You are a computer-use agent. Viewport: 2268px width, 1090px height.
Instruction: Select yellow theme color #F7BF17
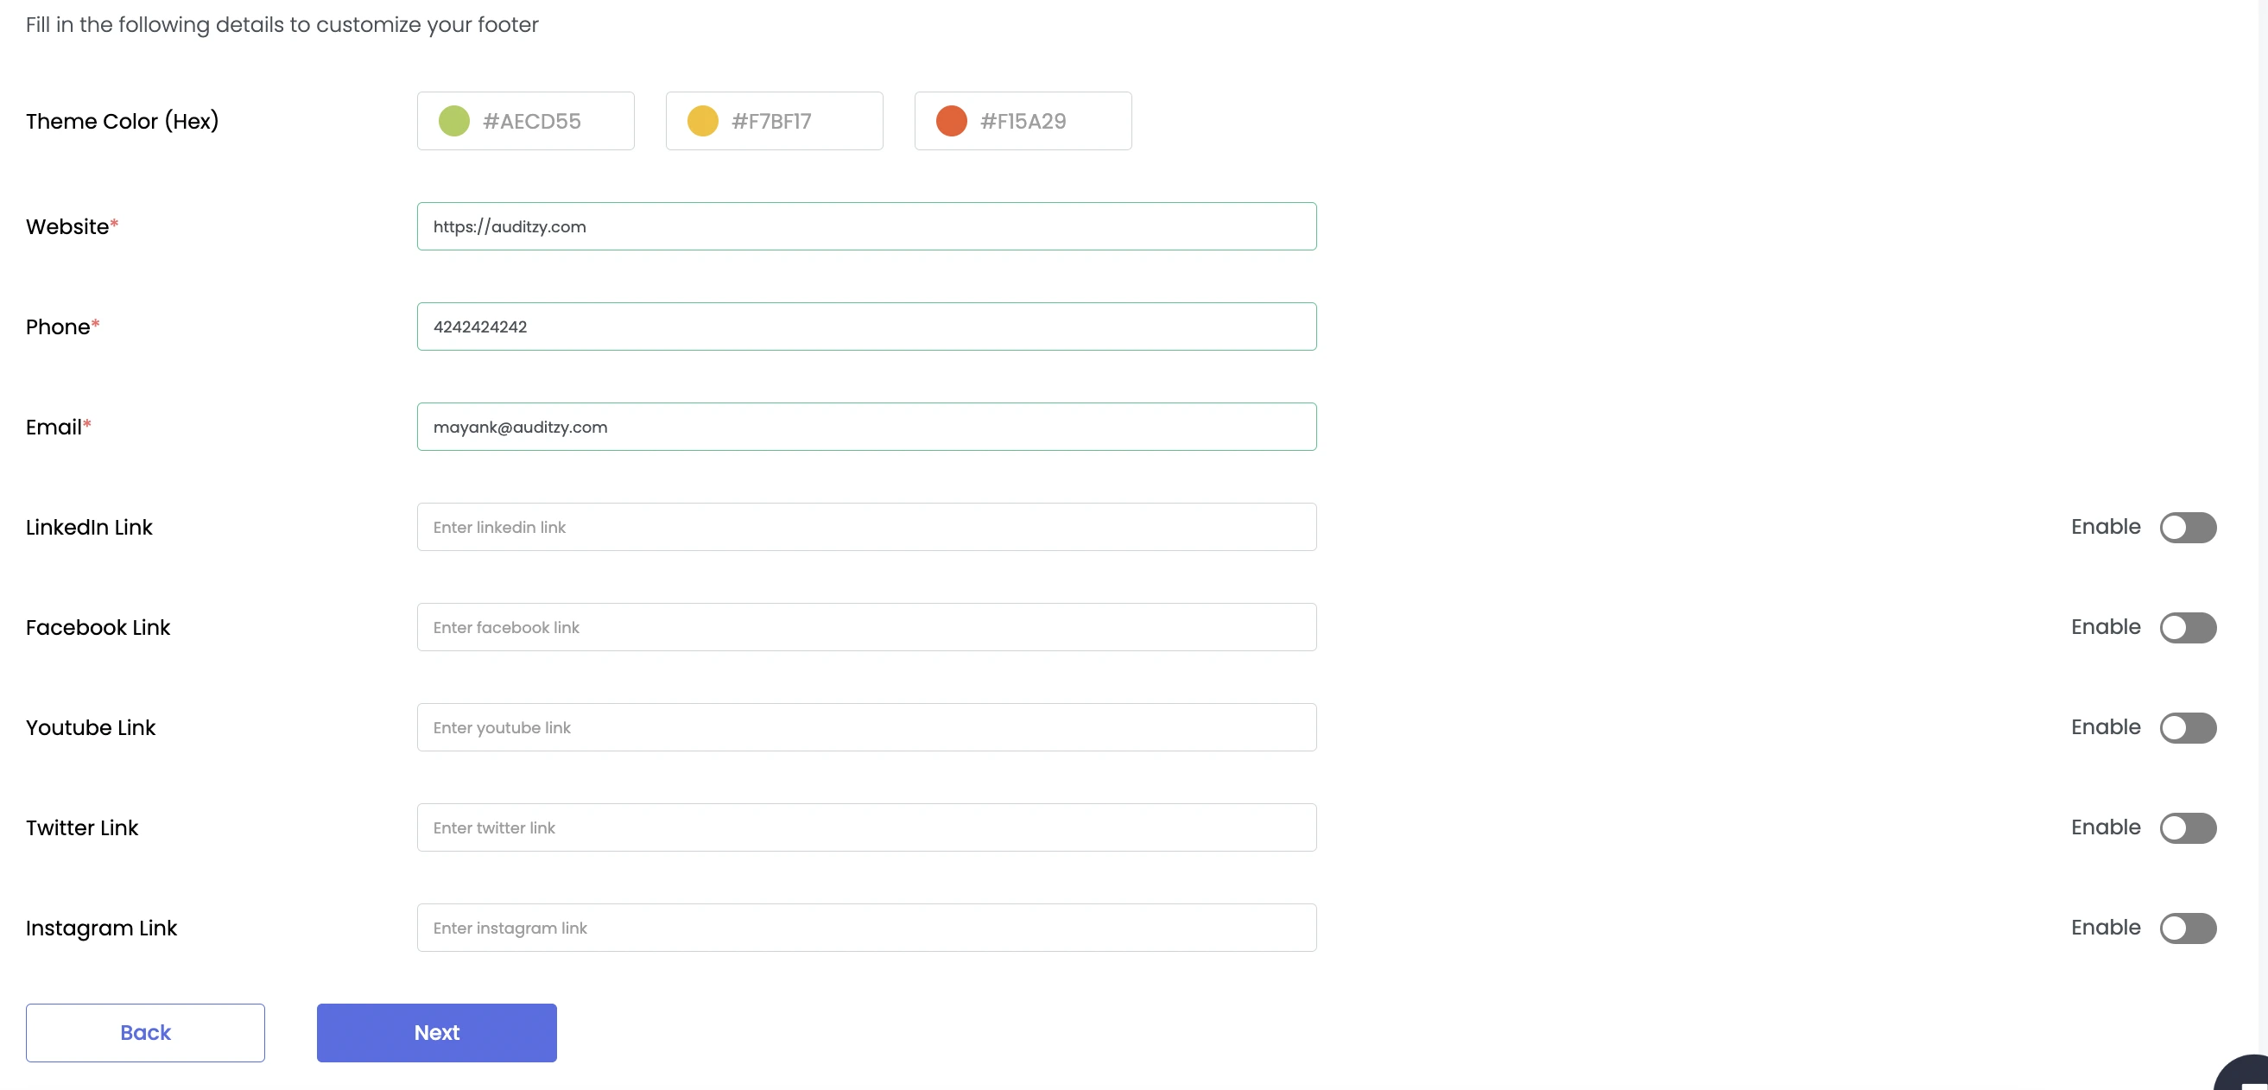774,120
